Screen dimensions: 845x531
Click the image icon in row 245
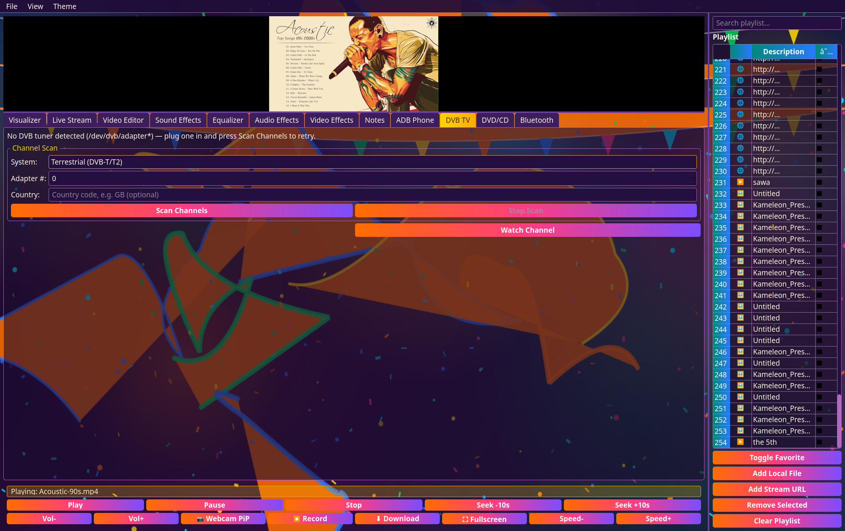tap(740, 340)
